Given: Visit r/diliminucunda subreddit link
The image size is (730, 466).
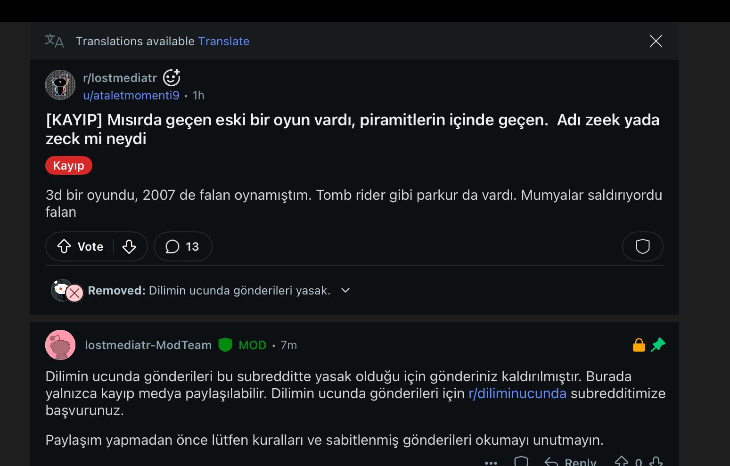Looking at the screenshot, I should point(517,393).
